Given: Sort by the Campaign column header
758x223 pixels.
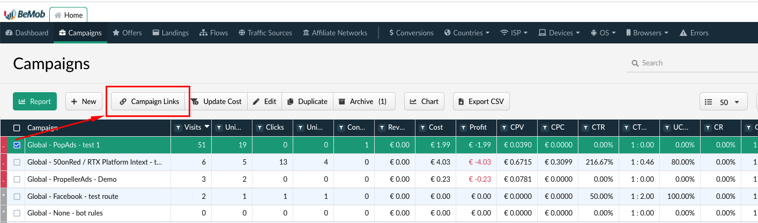Looking at the screenshot, I should point(43,128).
